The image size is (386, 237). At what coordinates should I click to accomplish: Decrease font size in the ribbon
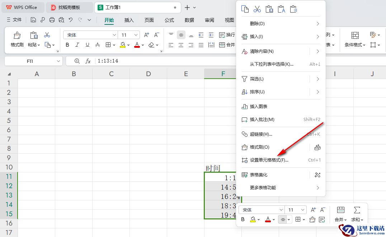tap(156, 35)
